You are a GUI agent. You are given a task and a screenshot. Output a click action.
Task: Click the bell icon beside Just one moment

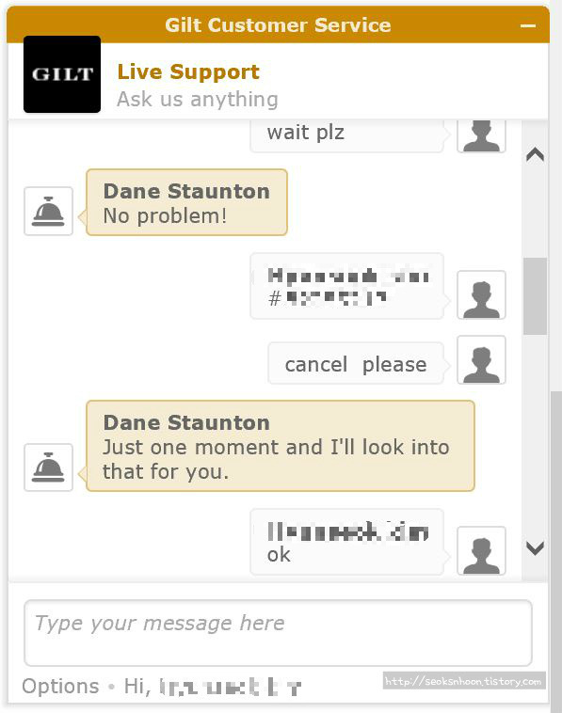[48, 467]
